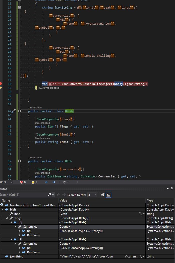
Task: Click the red breakpoint marker on line 36
Action: pyautogui.click(x=1, y=84)
